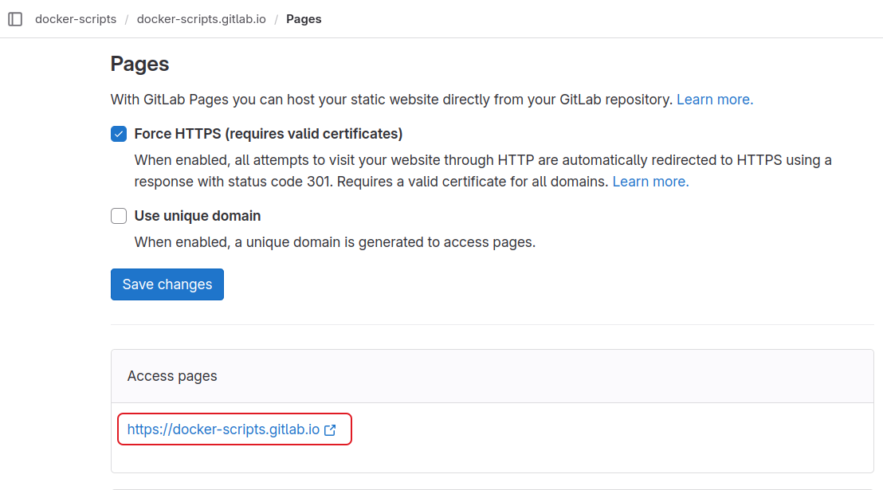Click the Use unique domain label

[196, 215]
